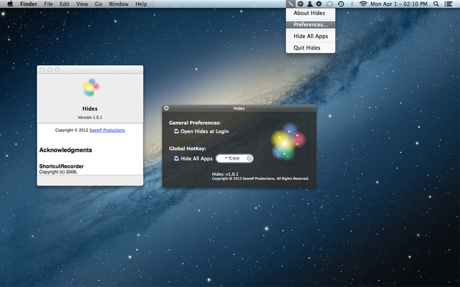This screenshot has width=460, height=287.
Task: Click the Hides title in About window
Action: point(90,108)
